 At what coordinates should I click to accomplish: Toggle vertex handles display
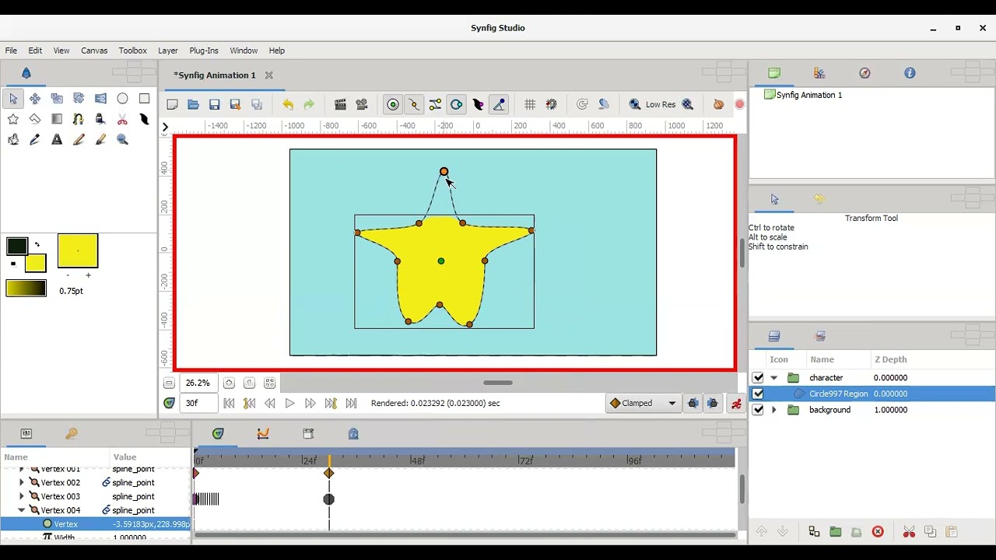(x=414, y=104)
